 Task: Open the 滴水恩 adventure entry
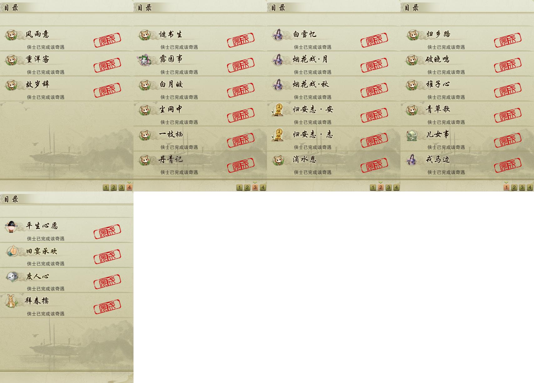tap(334, 164)
